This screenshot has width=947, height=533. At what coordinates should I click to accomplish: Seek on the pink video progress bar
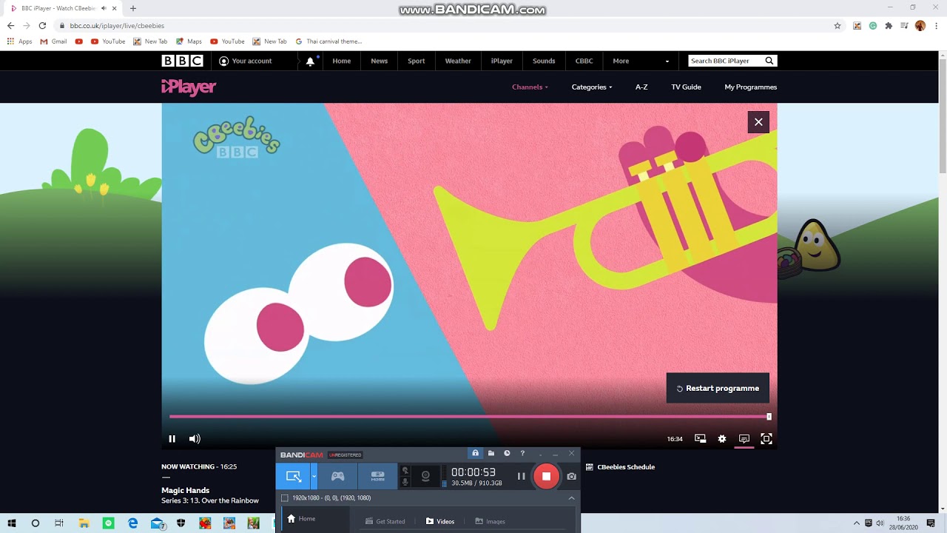pyautogui.click(x=470, y=417)
